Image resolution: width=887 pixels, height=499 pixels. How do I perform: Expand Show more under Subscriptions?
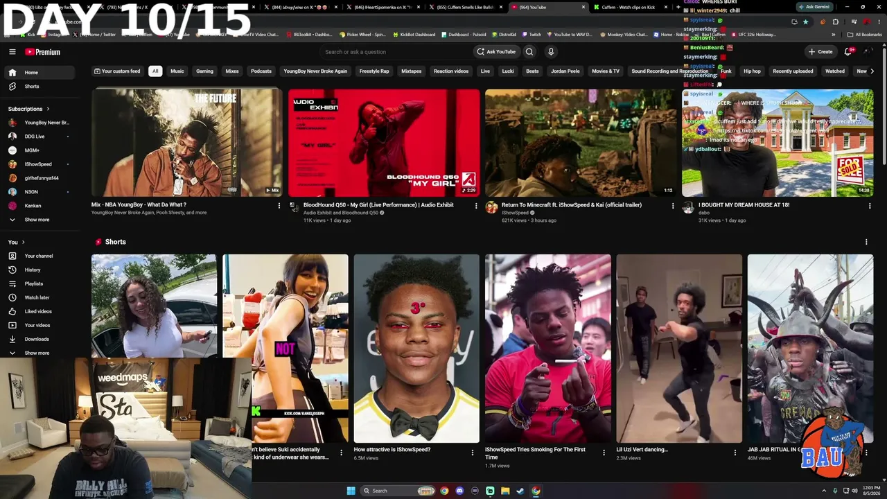(x=40, y=220)
